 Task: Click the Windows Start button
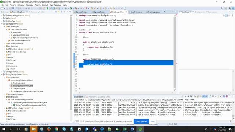3,129
